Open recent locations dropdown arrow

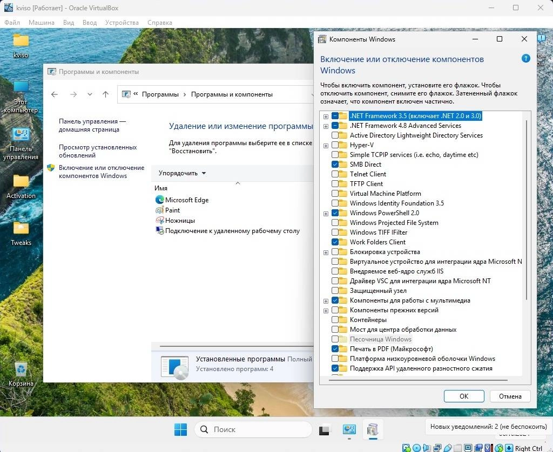click(90, 94)
